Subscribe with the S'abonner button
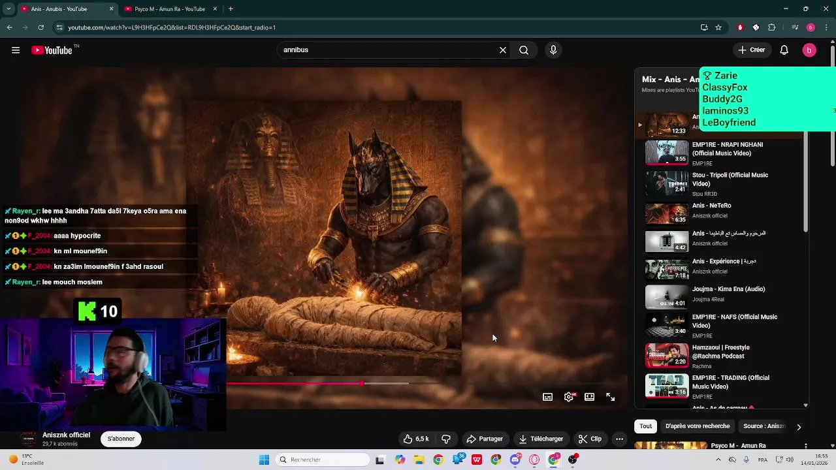 [x=121, y=439]
